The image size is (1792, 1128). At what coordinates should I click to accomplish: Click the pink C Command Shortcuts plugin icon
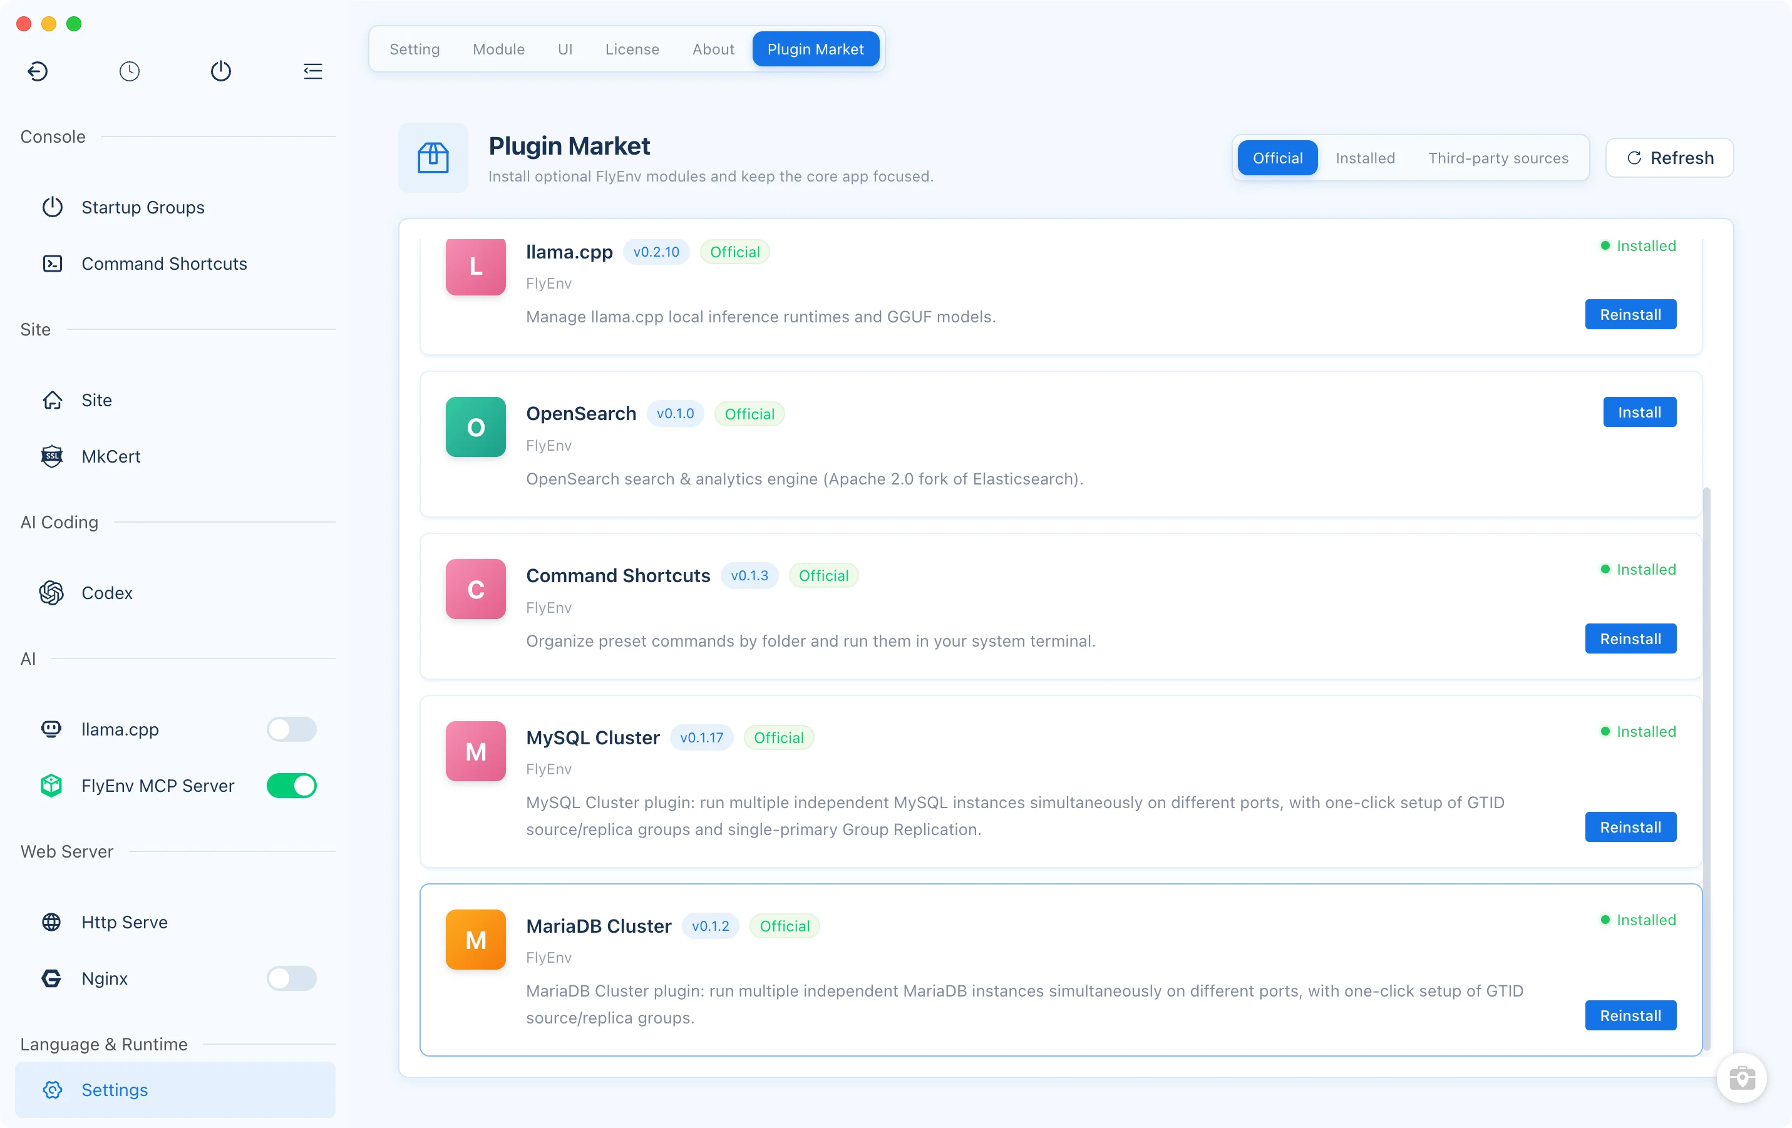pos(475,589)
